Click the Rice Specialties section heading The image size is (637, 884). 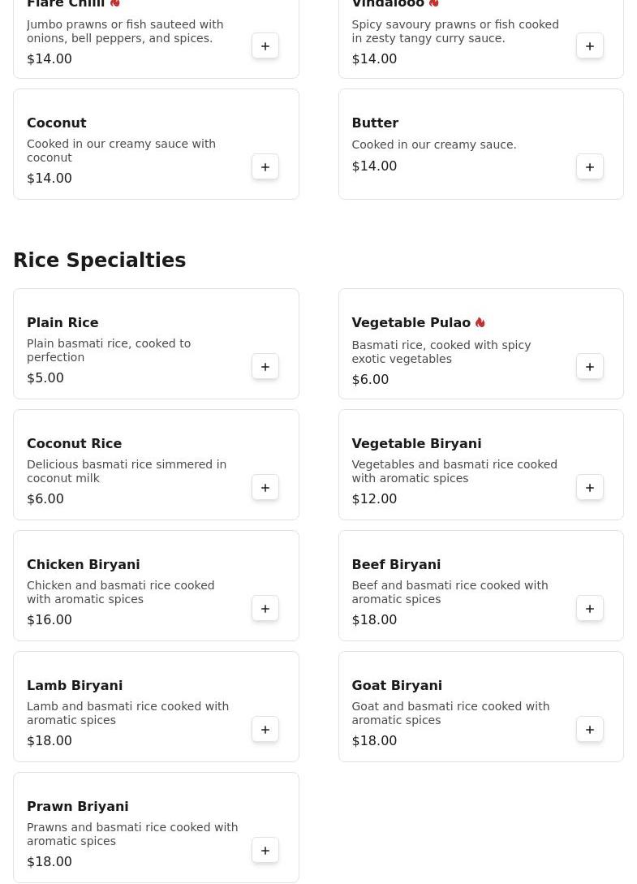pos(100,261)
